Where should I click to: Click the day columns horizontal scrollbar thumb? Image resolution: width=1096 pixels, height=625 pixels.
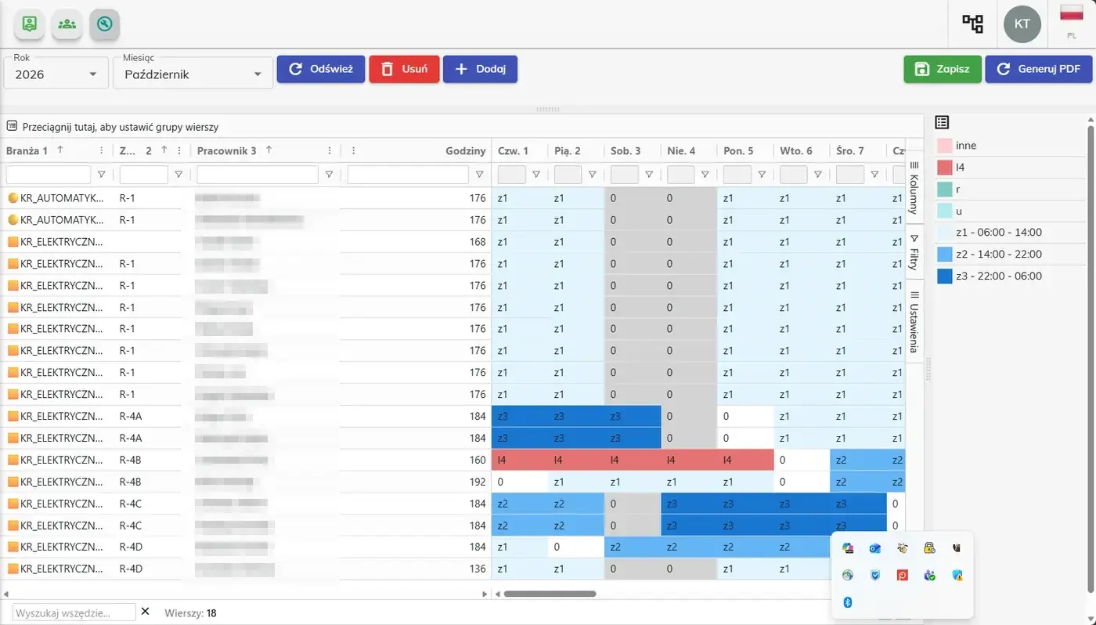click(550, 594)
